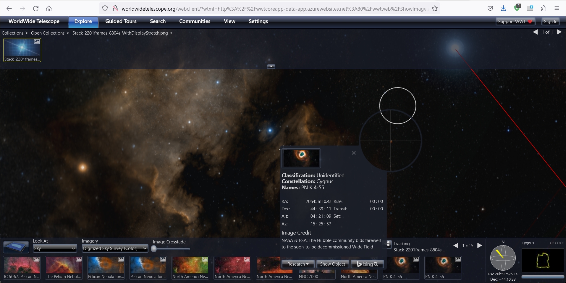Go back with the browser back arrow
This screenshot has height=283, width=566.
[x=9, y=9]
